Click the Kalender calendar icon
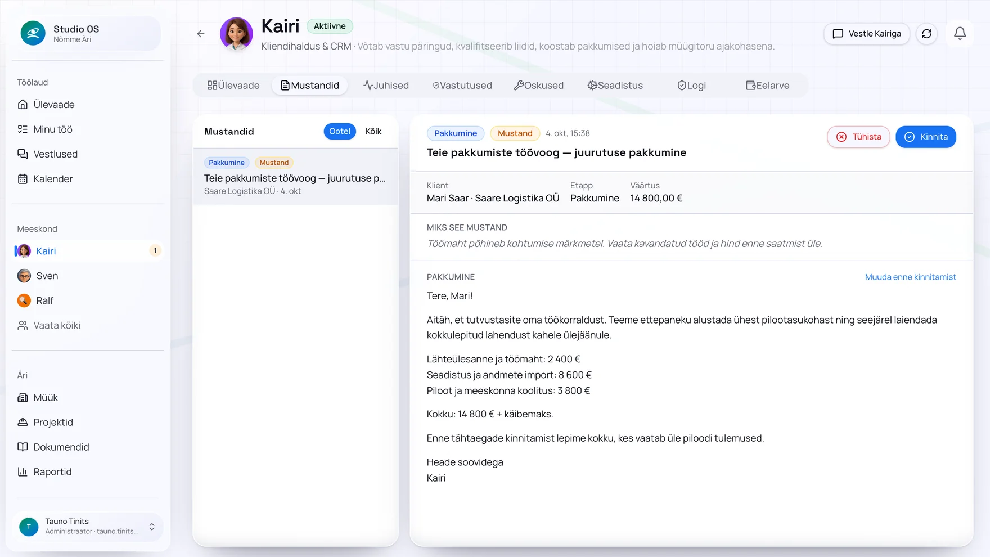The height and width of the screenshot is (557, 990). coord(22,179)
